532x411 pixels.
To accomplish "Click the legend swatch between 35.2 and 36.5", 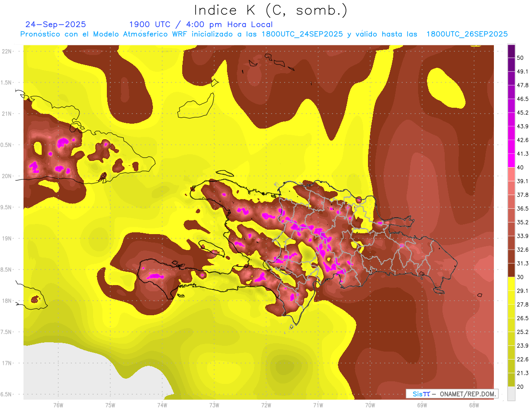I will pyautogui.click(x=511, y=215).
